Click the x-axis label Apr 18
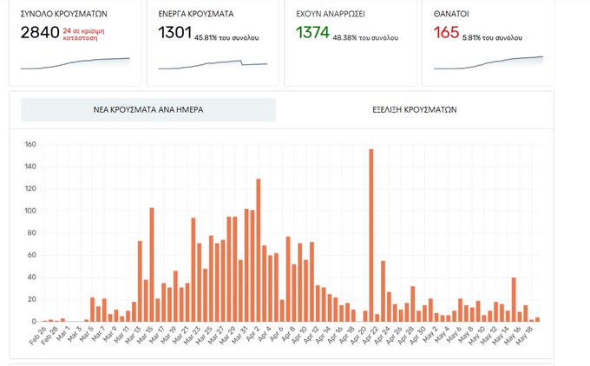590x366 pixels. (346, 335)
